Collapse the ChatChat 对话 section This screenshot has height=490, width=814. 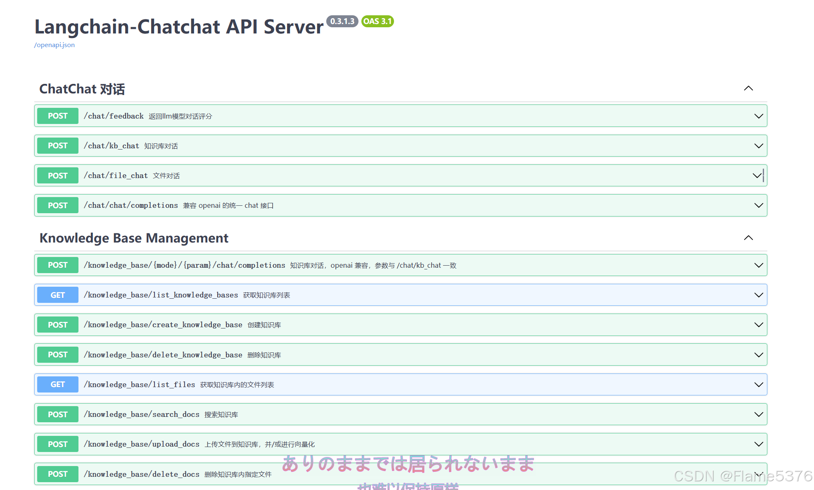[x=748, y=88]
